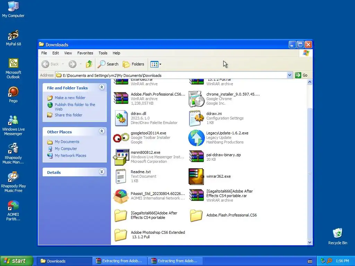Click Make a new folder link

(x=70, y=98)
